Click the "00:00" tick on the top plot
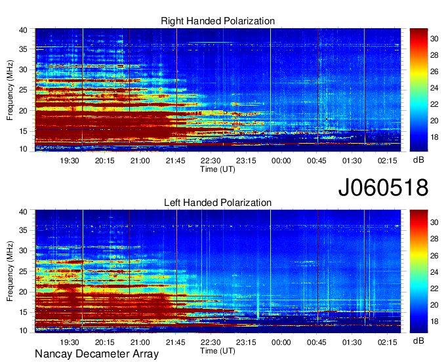The image size is (446, 362). point(281,161)
